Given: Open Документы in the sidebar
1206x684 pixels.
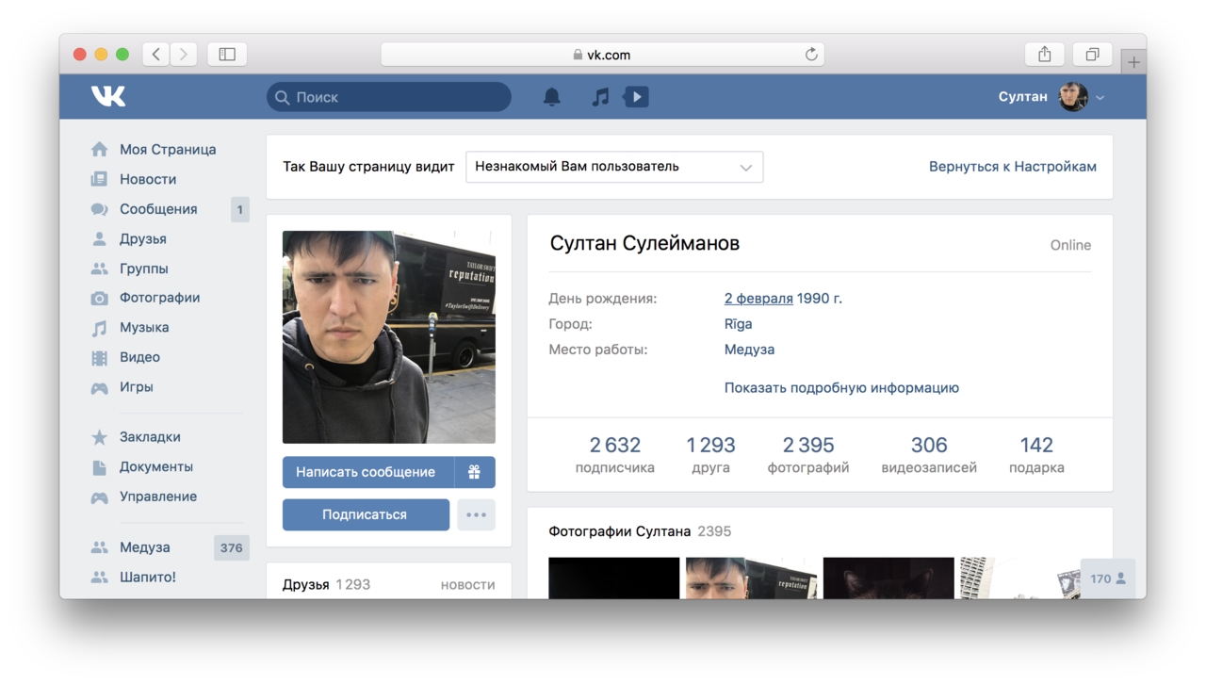Looking at the screenshot, I should (156, 466).
